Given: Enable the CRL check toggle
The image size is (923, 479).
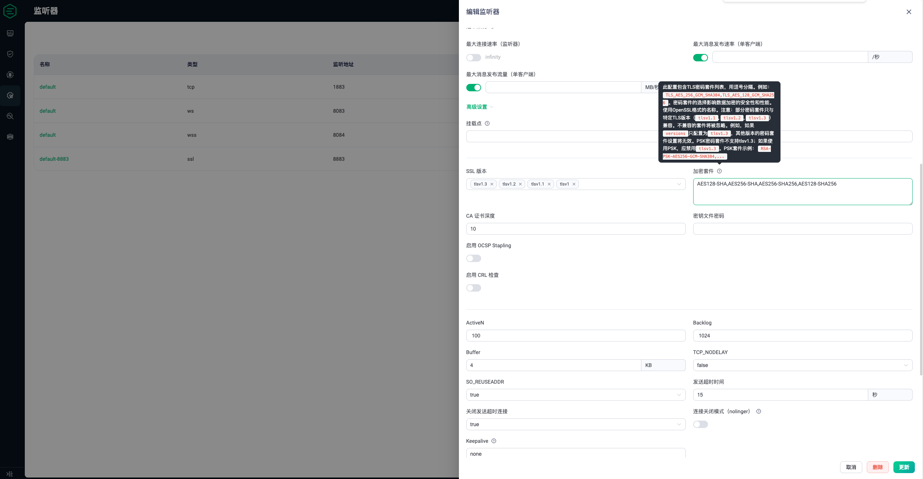Looking at the screenshot, I should [x=473, y=288].
